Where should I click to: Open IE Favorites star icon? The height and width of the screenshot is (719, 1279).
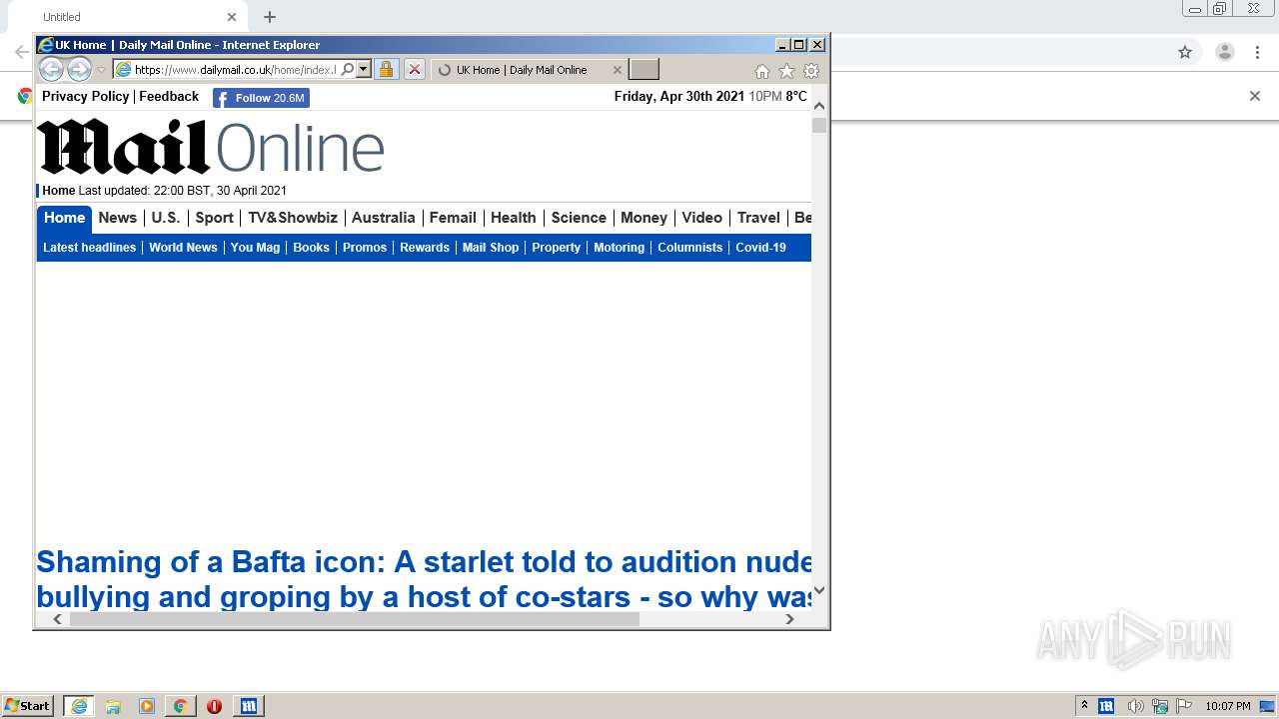point(786,71)
